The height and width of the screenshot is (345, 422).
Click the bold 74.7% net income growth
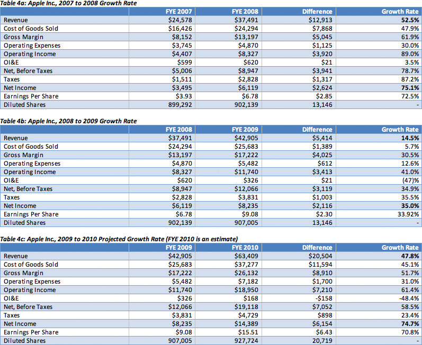[x=410, y=324]
